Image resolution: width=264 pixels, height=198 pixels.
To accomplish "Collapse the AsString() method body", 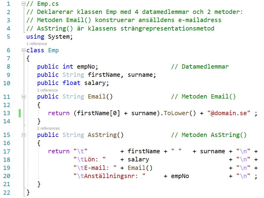I will pyautogui.click(x=24, y=135).
